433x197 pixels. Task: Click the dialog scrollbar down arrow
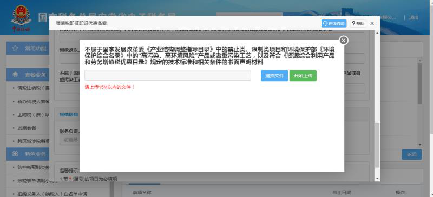pyautogui.click(x=377, y=179)
